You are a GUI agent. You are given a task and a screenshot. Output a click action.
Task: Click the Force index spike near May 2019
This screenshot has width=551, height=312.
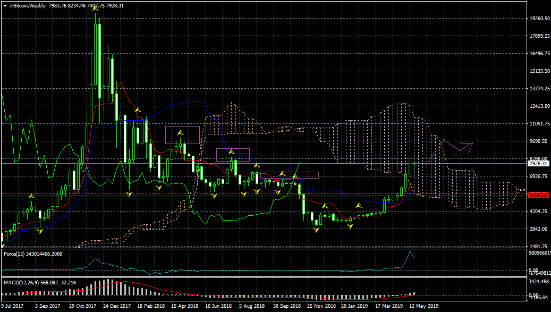tap(410, 254)
